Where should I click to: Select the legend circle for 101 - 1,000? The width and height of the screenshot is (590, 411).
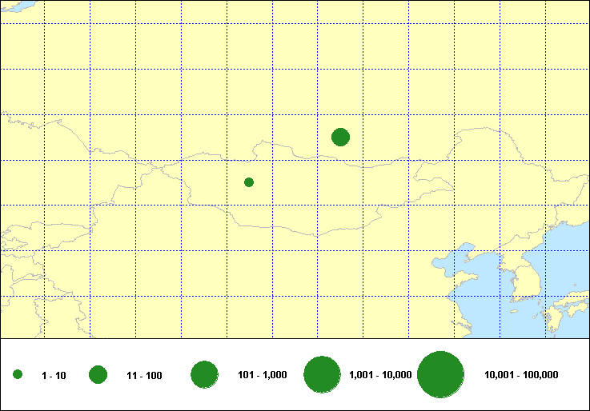[x=205, y=374]
